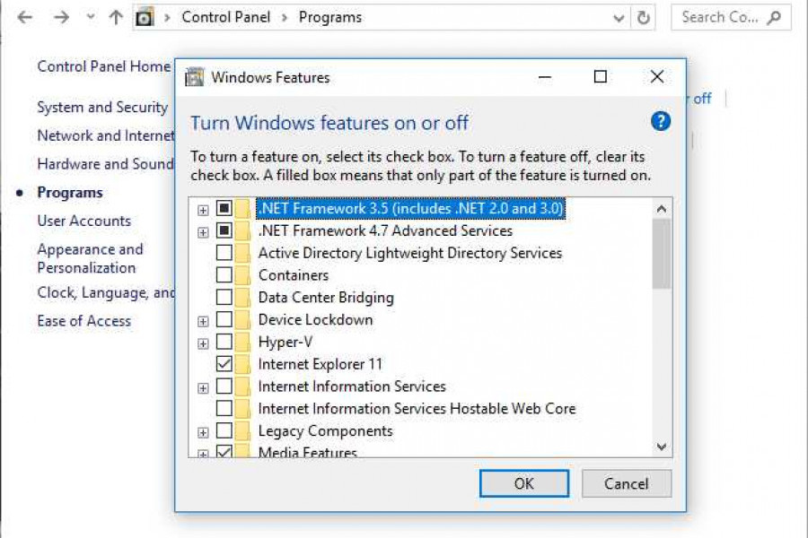
Task: Open the Windows Features help question mark
Action: click(x=660, y=121)
